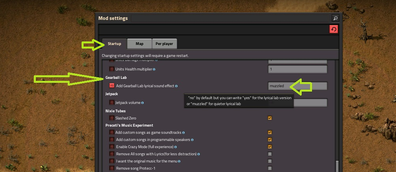Info icon next to Jetpack volume
This screenshot has width=396, height=172.
tap(142, 103)
